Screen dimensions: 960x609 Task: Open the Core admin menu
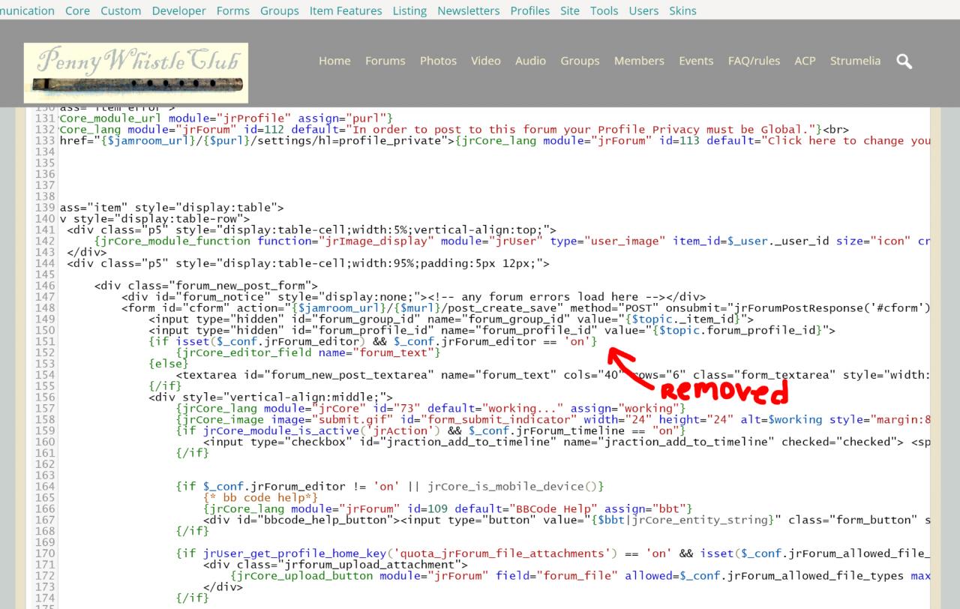[77, 10]
